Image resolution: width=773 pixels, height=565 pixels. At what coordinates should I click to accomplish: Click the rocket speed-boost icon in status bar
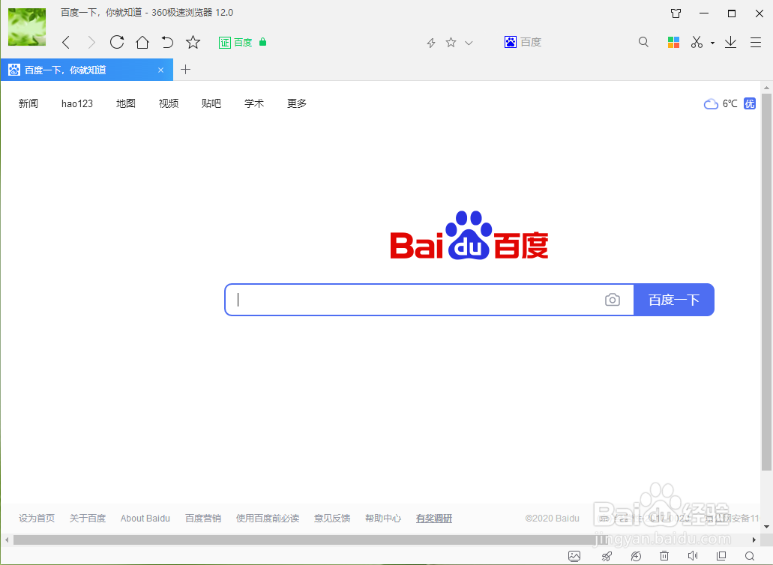(x=606, y=556)
